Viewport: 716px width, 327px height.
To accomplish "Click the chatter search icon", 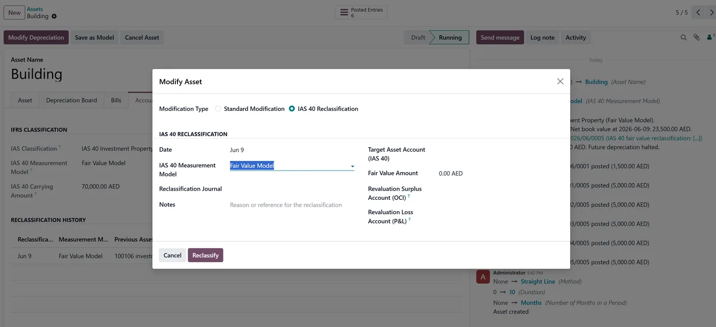I will [x=684, y=37].
